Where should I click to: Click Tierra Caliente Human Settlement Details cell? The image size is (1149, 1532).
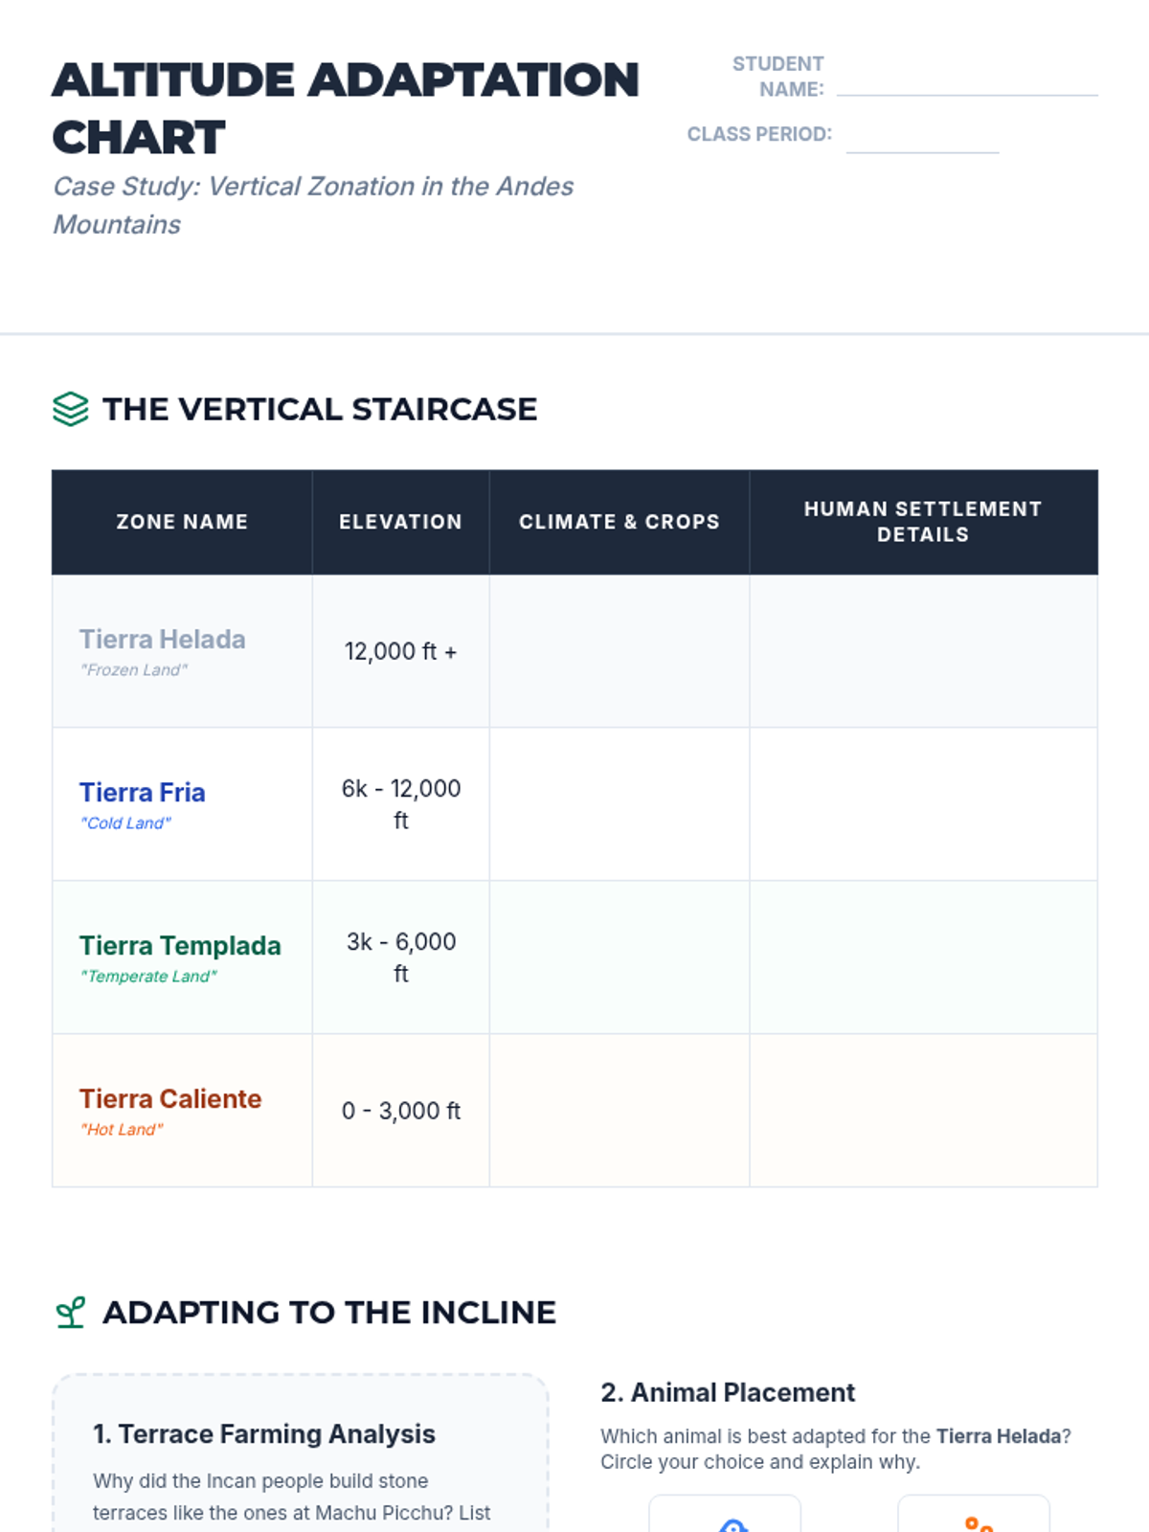923,1111
